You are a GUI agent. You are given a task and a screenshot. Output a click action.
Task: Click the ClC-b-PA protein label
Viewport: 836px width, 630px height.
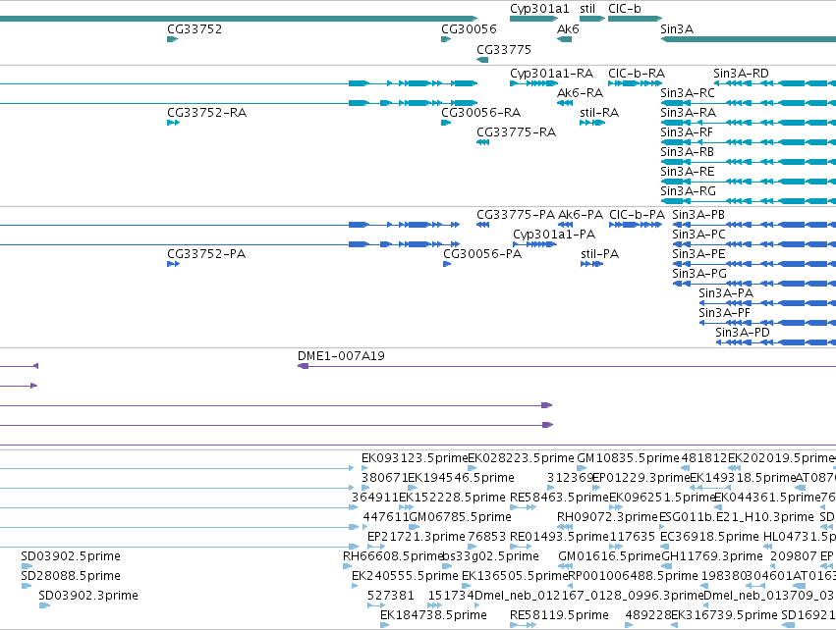pos(637,215)
